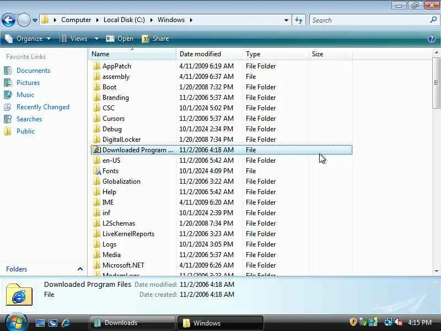Click the folder icon in the address bar

(x=45, y=20)
